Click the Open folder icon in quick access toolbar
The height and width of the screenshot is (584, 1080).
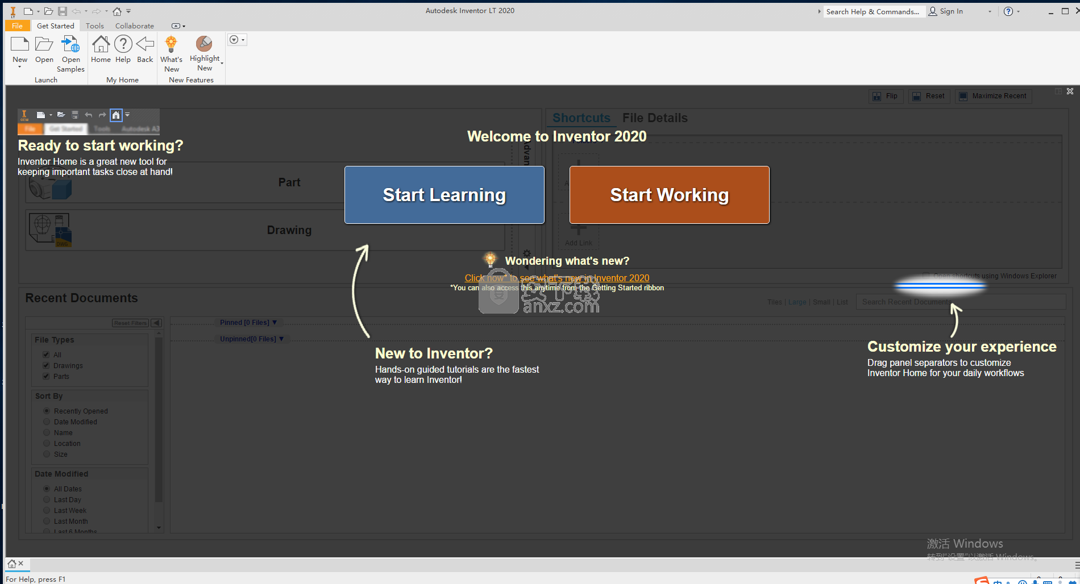point(49,11)
